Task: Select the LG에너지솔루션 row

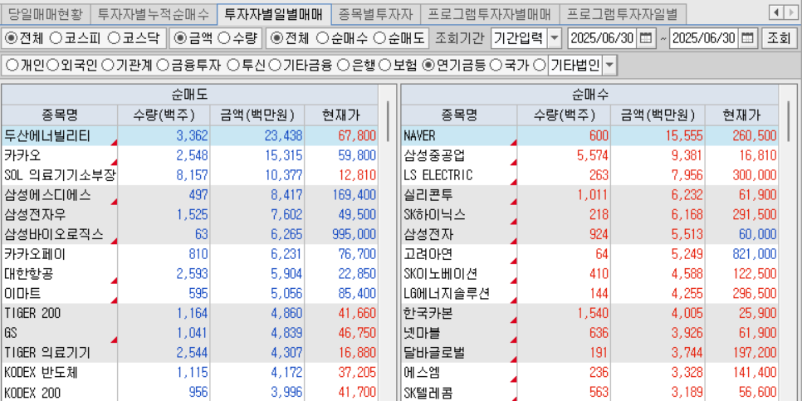Action: (x=589, y=294)
